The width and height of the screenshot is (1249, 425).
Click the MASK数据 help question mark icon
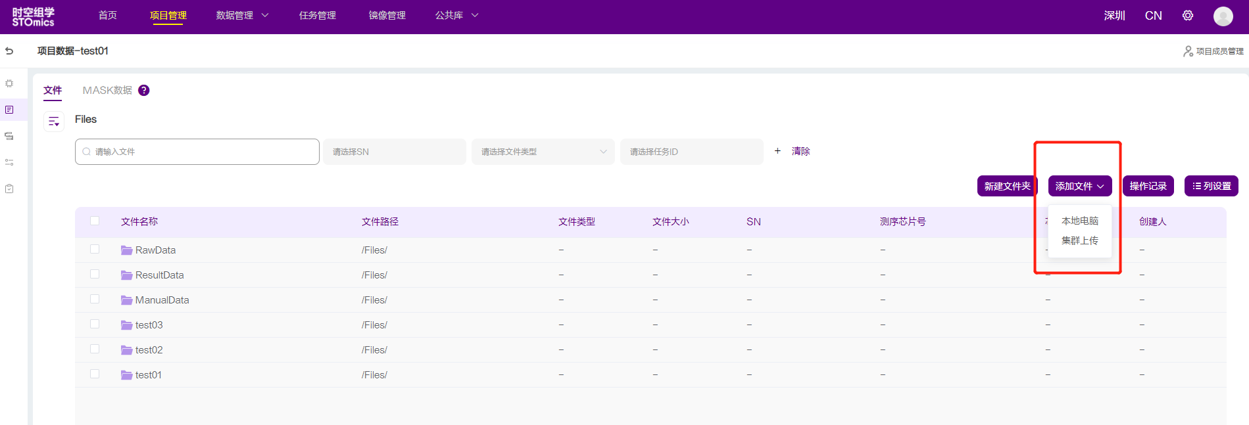click(144, 91)
